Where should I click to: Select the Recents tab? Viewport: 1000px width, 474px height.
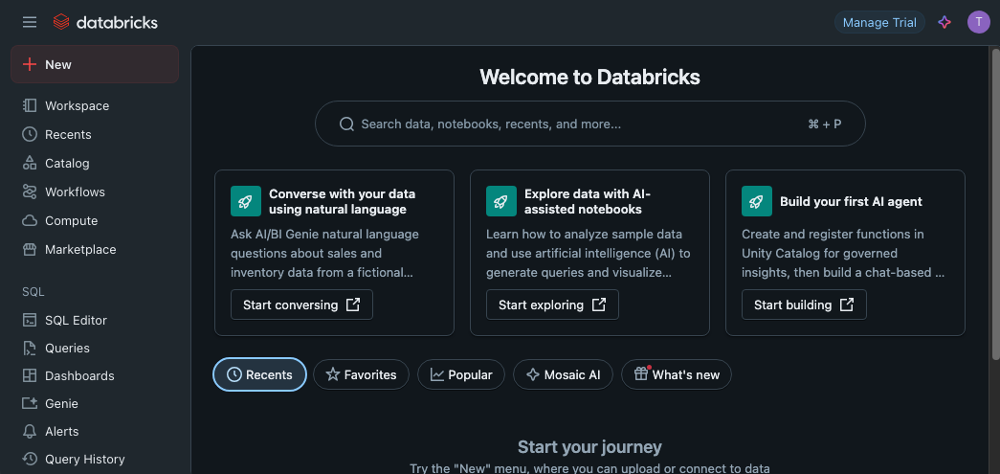point(259,374)
